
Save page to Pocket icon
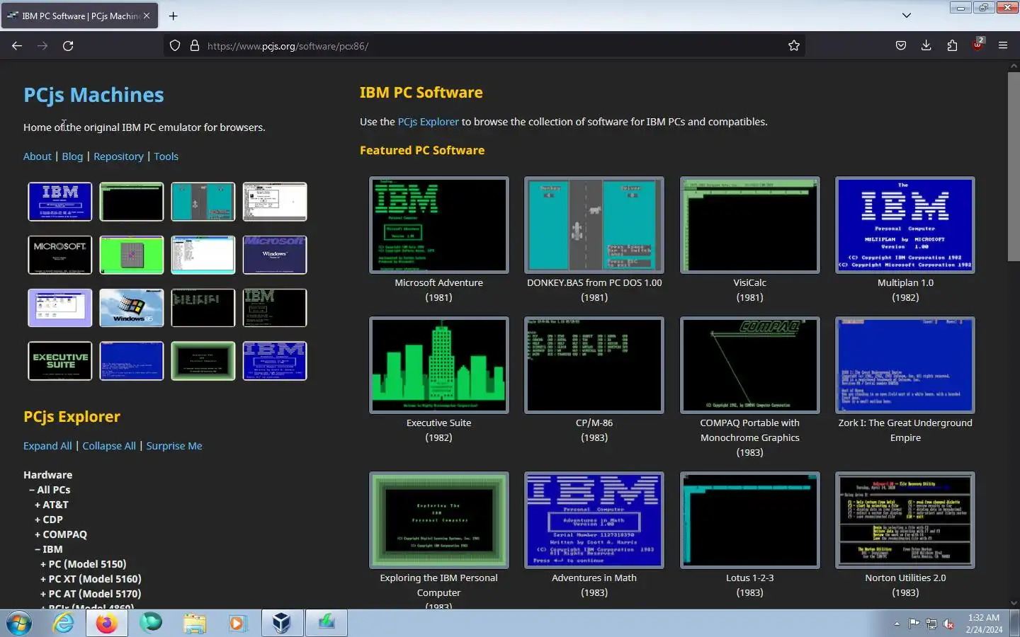[x=900, y=46]
